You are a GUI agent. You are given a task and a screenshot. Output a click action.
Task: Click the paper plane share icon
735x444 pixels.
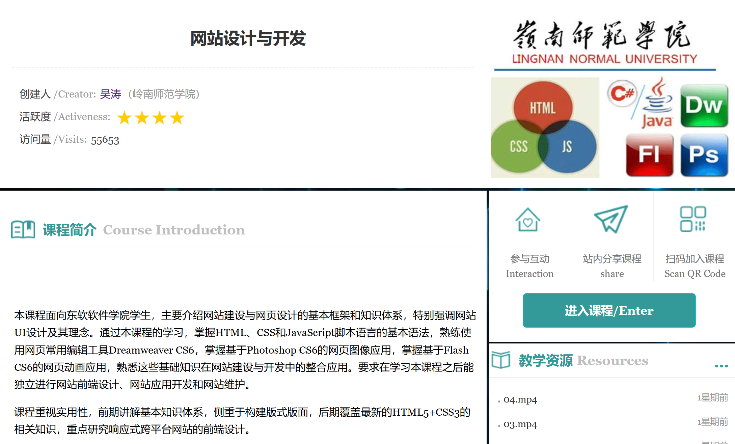(x=611, y=219)
